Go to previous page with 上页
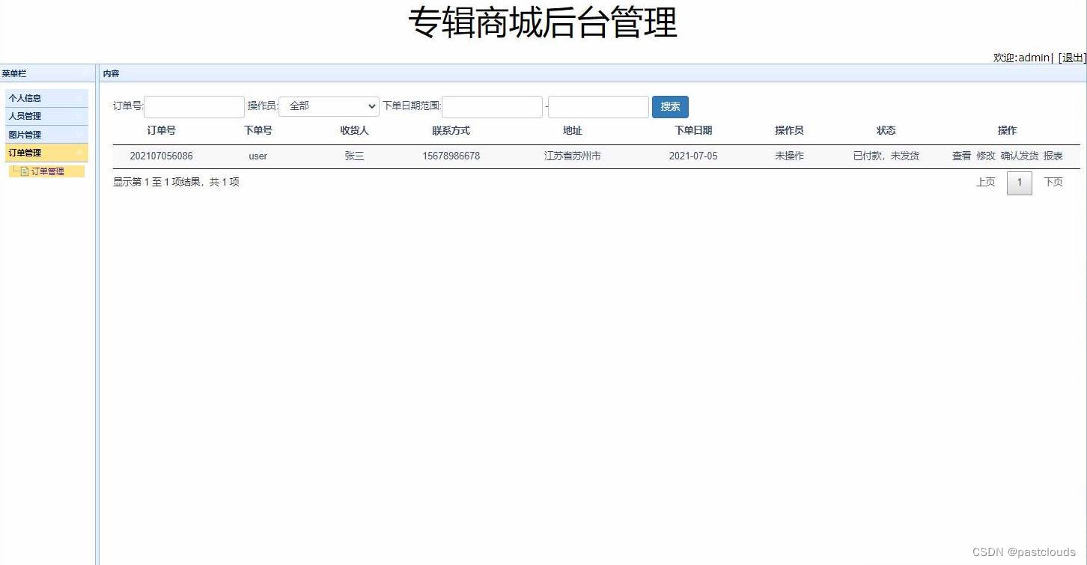 pyautogui.click(x=986, y=183)
